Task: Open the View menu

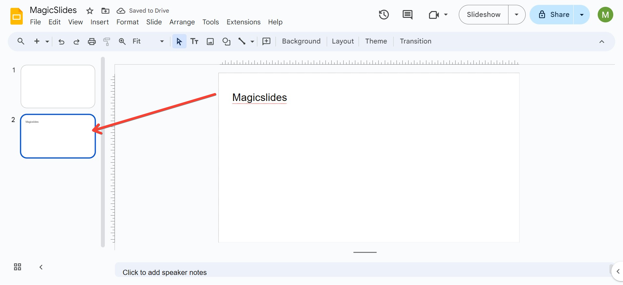Action: (x=75, y=22)
